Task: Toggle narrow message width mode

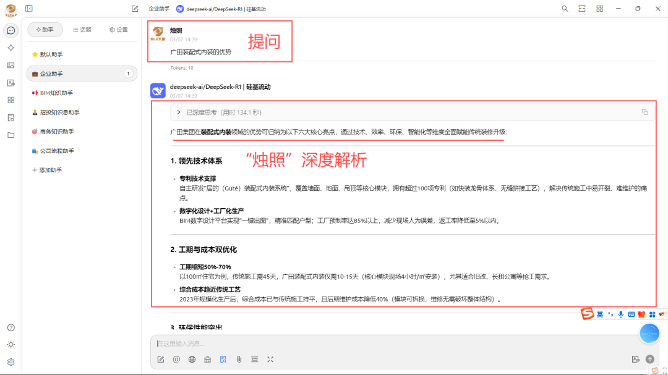Action: click(582, 9)
